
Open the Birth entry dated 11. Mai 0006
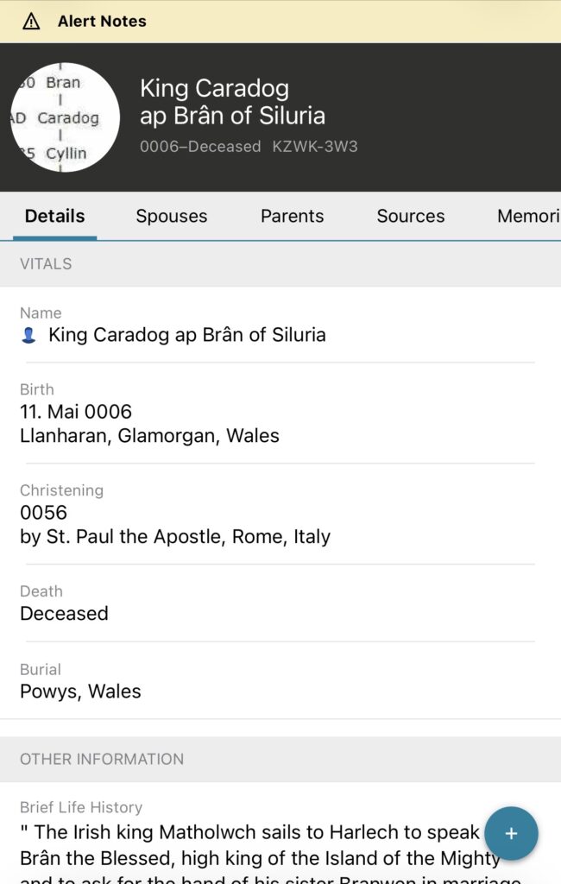tap(149, 424)
